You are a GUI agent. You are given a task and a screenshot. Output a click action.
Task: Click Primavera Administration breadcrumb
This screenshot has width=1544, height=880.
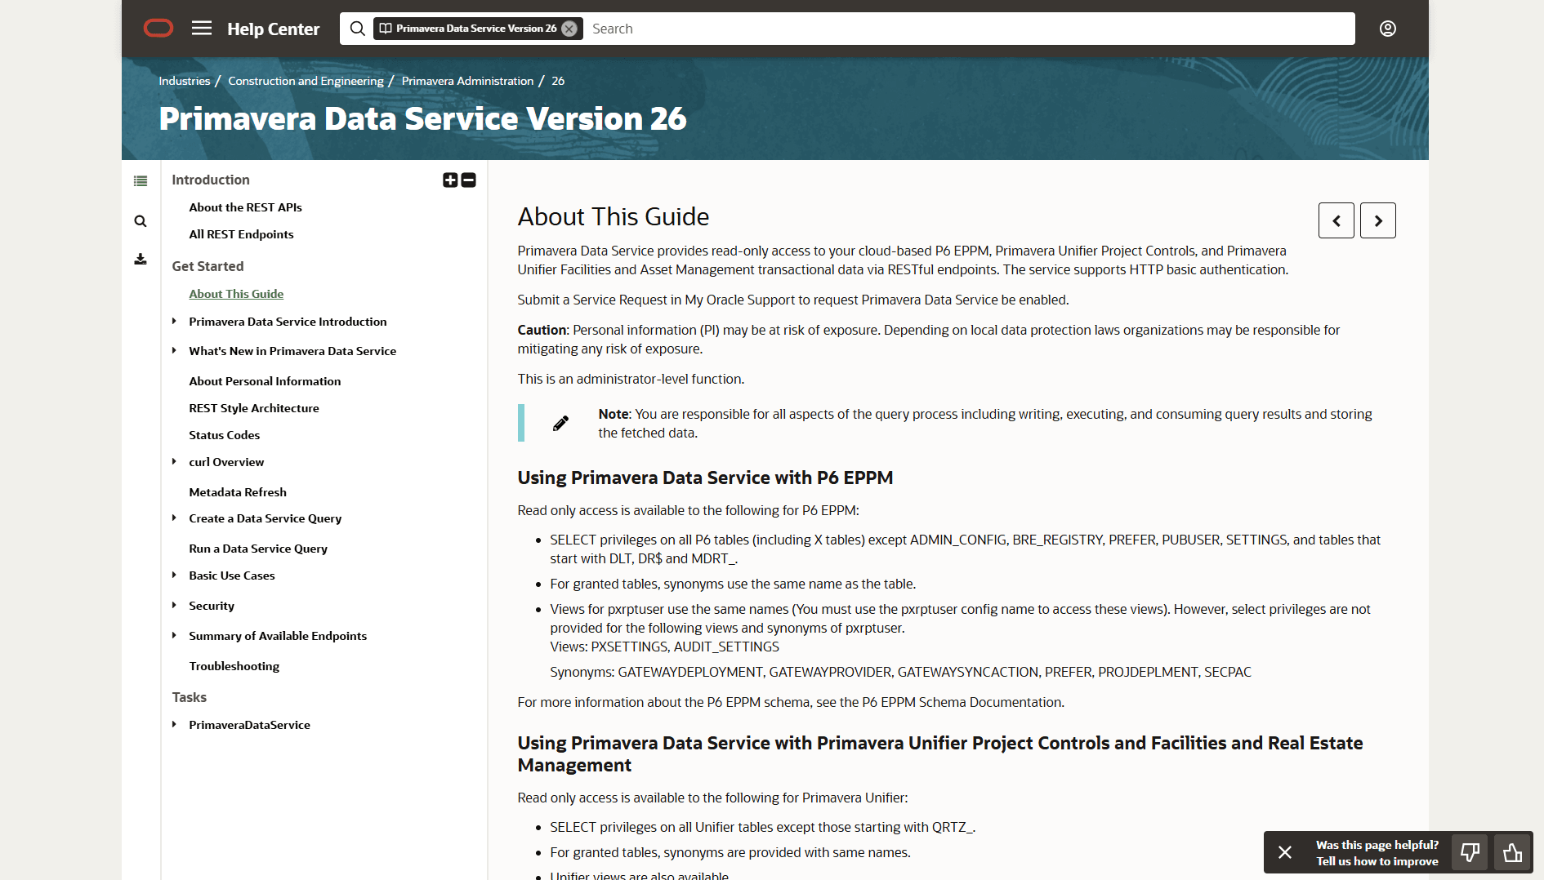coord(467,81)
